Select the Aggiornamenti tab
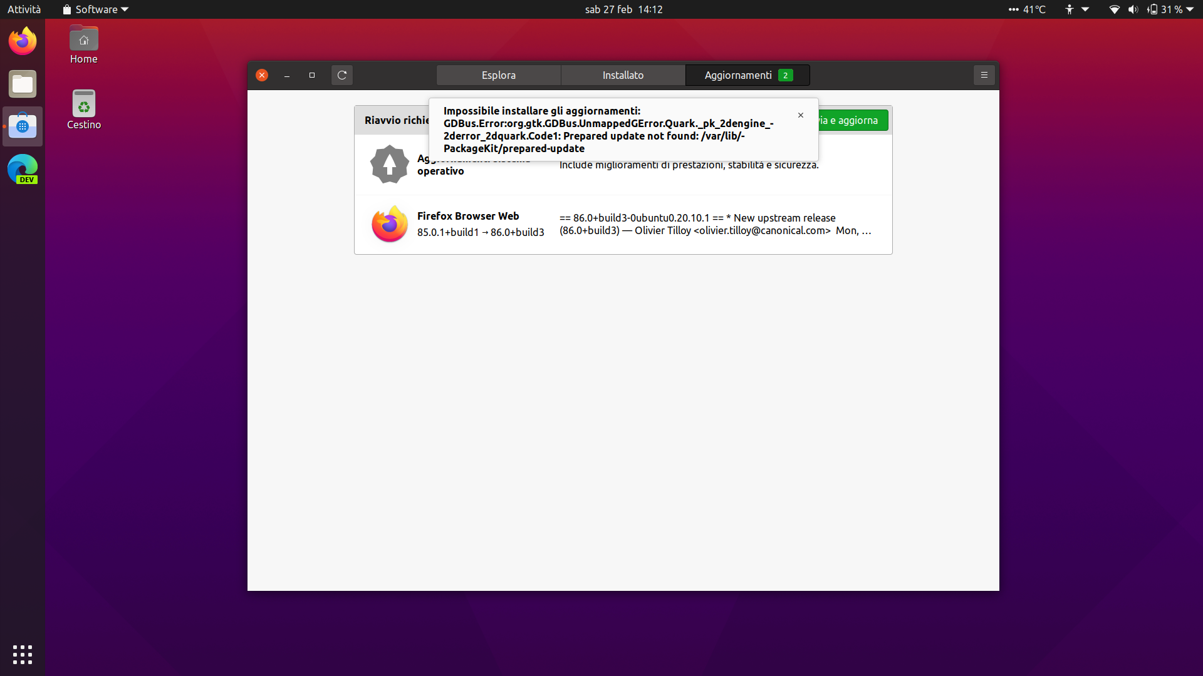 [x=747, y=75]
